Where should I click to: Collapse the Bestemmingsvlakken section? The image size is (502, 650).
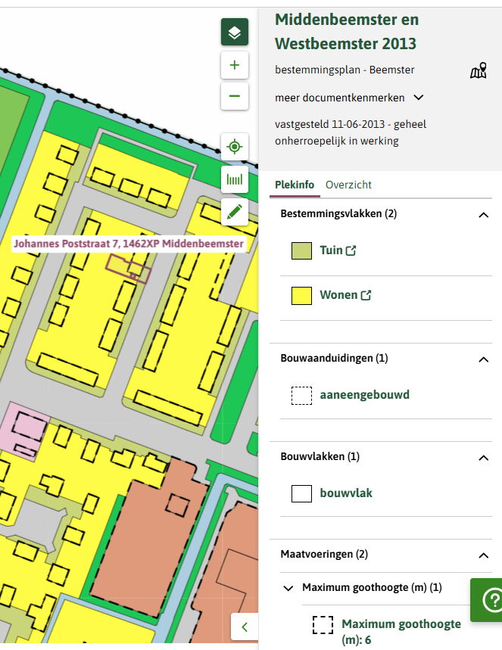[483, 215]
